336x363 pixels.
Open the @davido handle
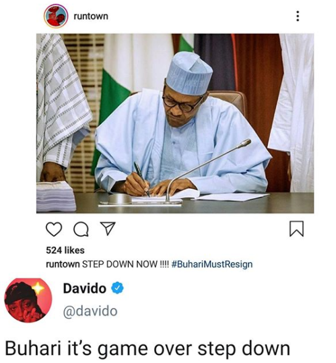[90, 311]
